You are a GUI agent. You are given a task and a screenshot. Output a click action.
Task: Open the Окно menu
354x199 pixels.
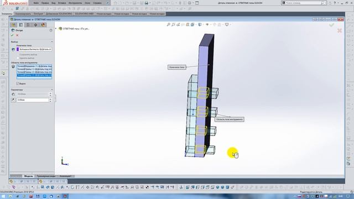(x=87, y=3)
